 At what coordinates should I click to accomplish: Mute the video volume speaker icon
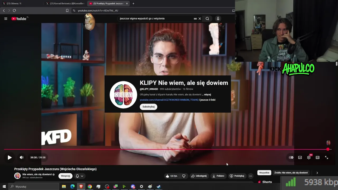22,158
